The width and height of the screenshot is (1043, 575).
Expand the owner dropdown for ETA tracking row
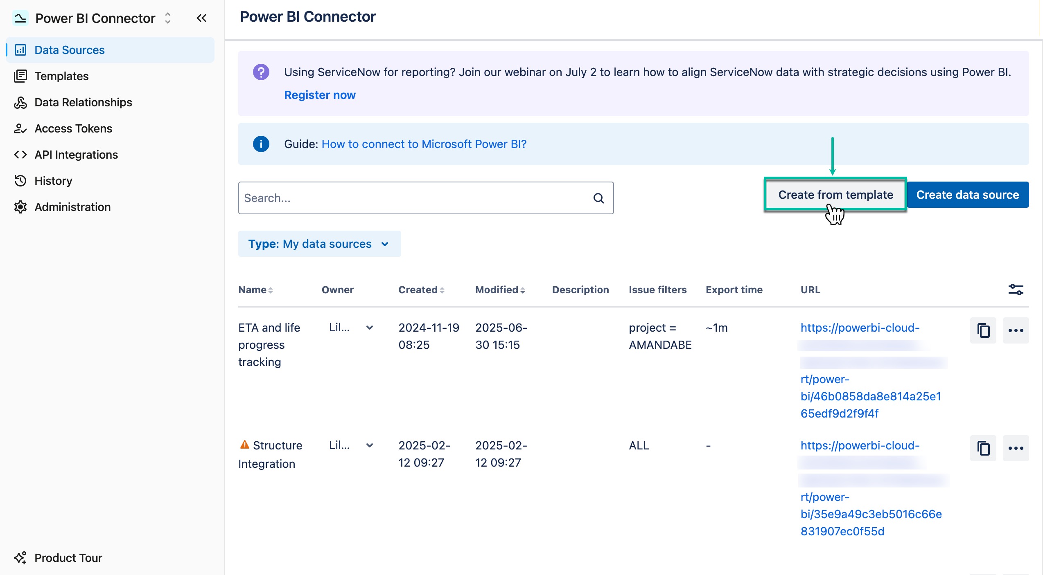(x=370, y=328)
